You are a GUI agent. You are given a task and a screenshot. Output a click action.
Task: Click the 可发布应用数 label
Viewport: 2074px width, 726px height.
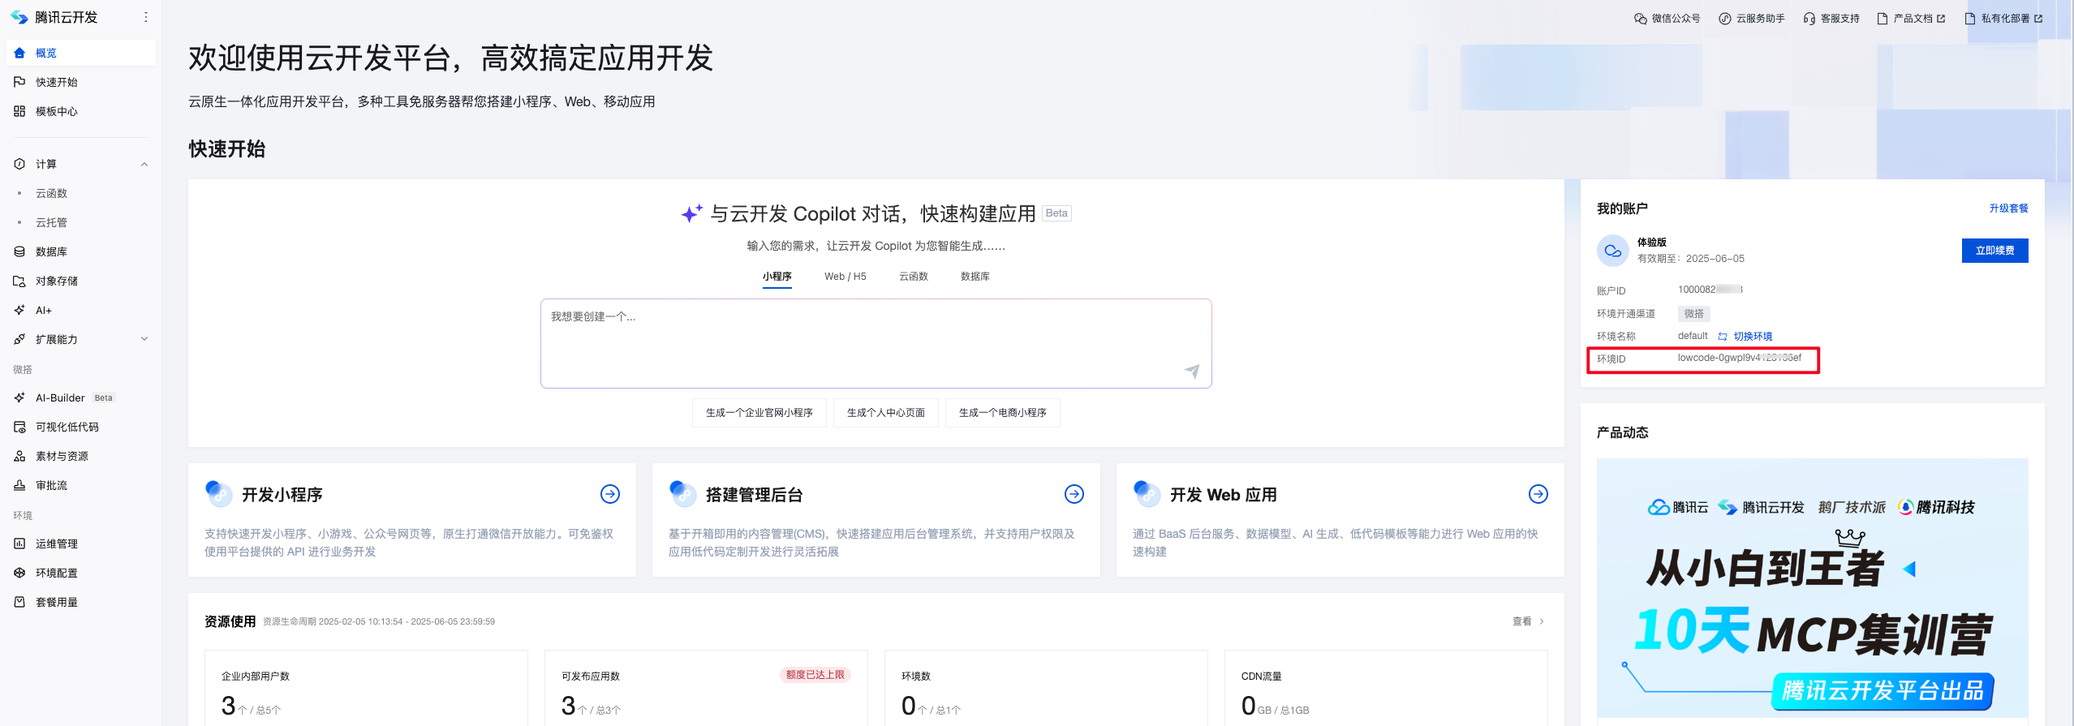pos(591,677)
